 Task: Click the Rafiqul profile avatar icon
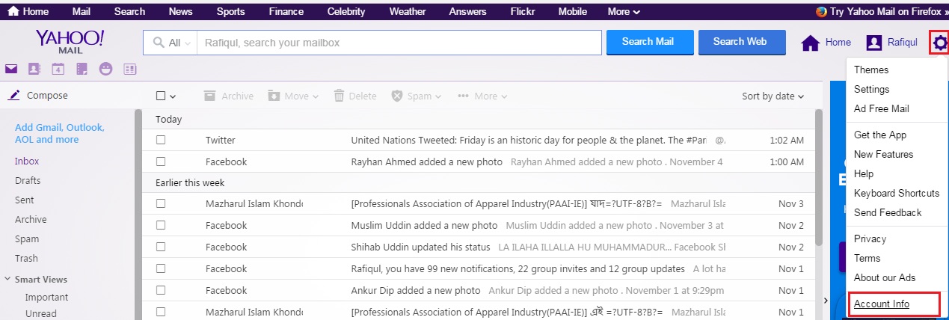[x=873, y=43]
